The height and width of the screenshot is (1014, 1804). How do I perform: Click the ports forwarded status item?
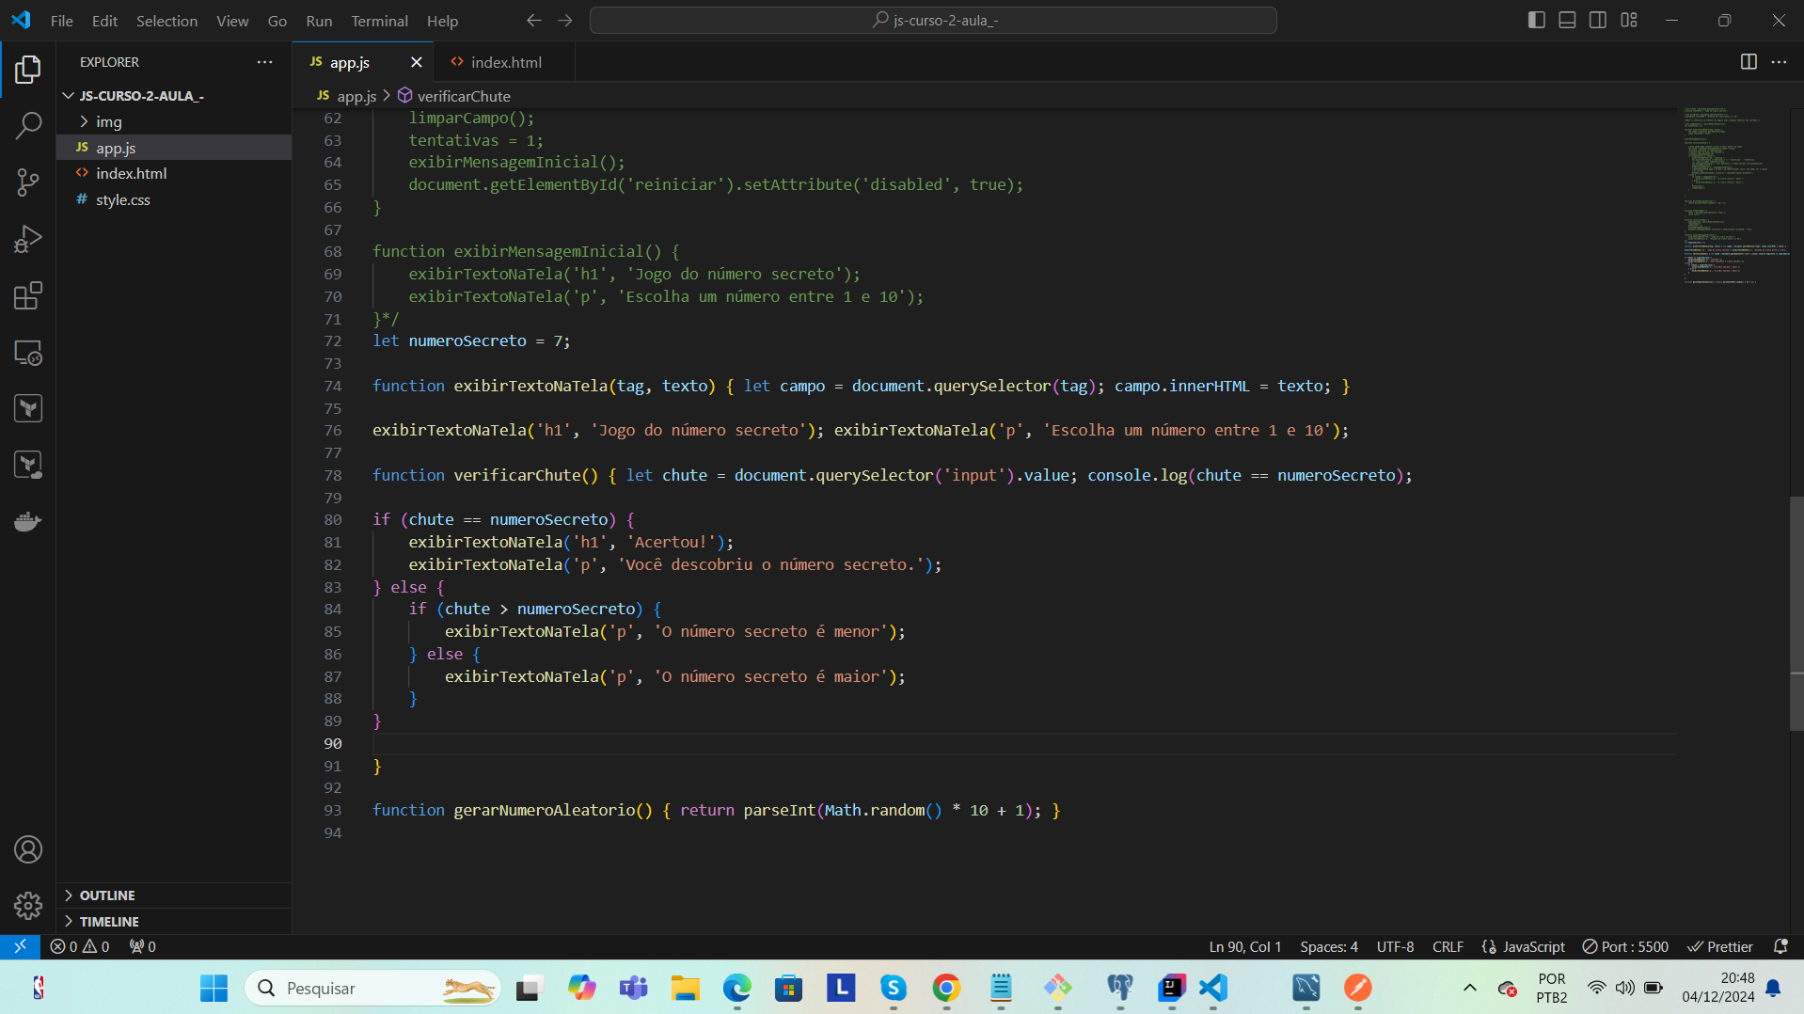[143, 946]
